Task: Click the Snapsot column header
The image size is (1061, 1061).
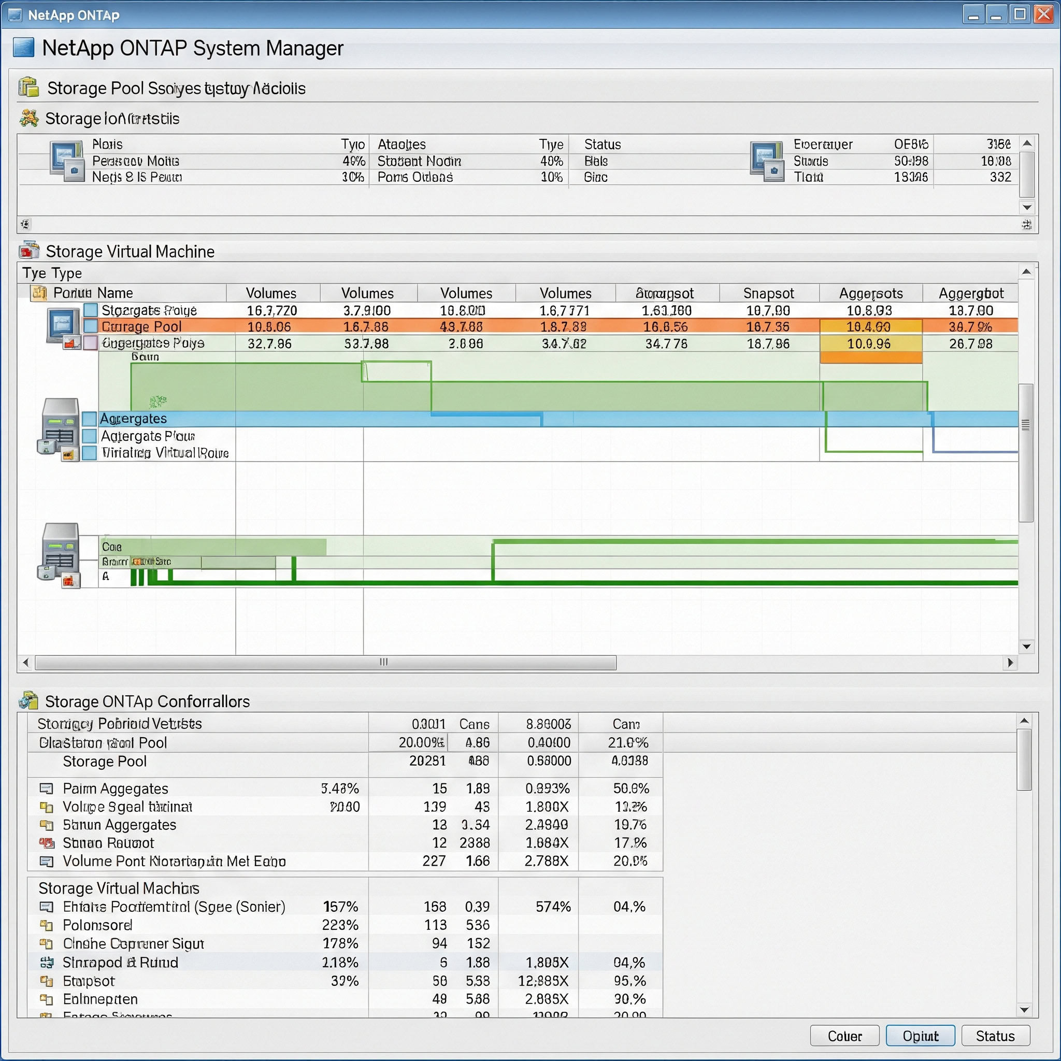Action: click(x=769, y=293)
